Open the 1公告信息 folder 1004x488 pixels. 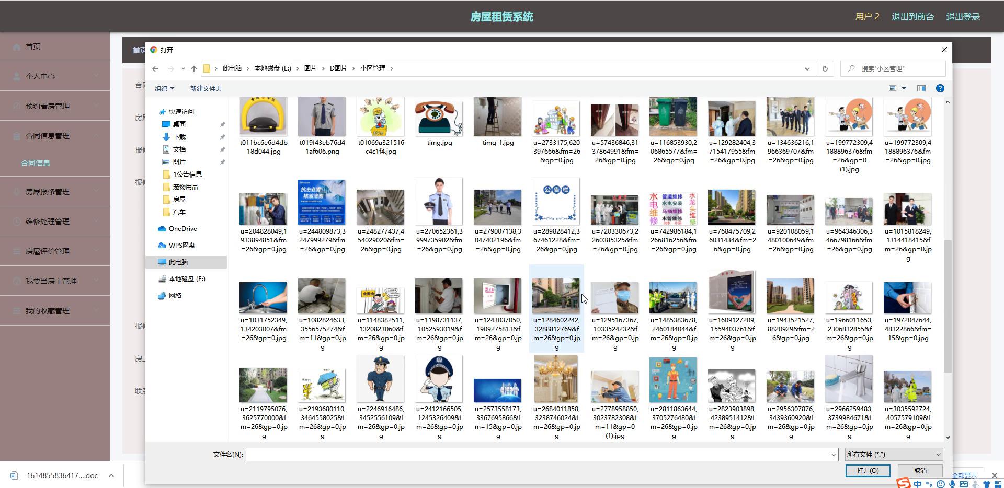pyautogui.click(x=187, y=174)
